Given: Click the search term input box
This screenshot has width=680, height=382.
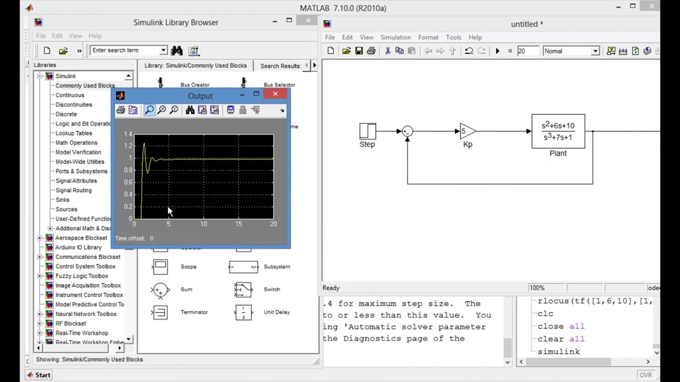Looking at the screenshot, I should click(x=125, y=50).
